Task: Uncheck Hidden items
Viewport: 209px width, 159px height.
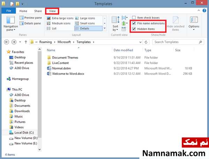Action: pos(134,29)
